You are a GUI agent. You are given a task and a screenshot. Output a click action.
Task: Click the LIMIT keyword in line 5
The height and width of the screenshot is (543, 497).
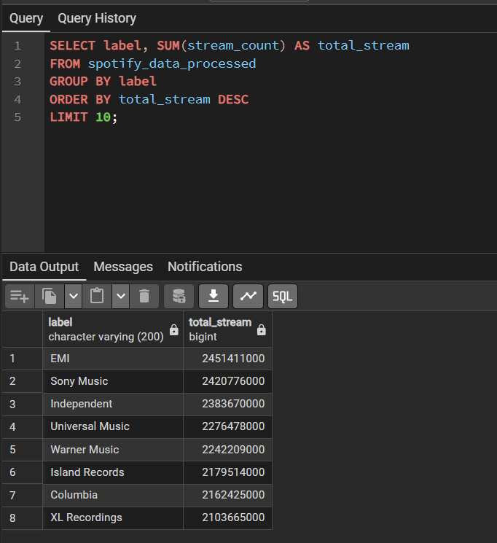tap(69, 117)
